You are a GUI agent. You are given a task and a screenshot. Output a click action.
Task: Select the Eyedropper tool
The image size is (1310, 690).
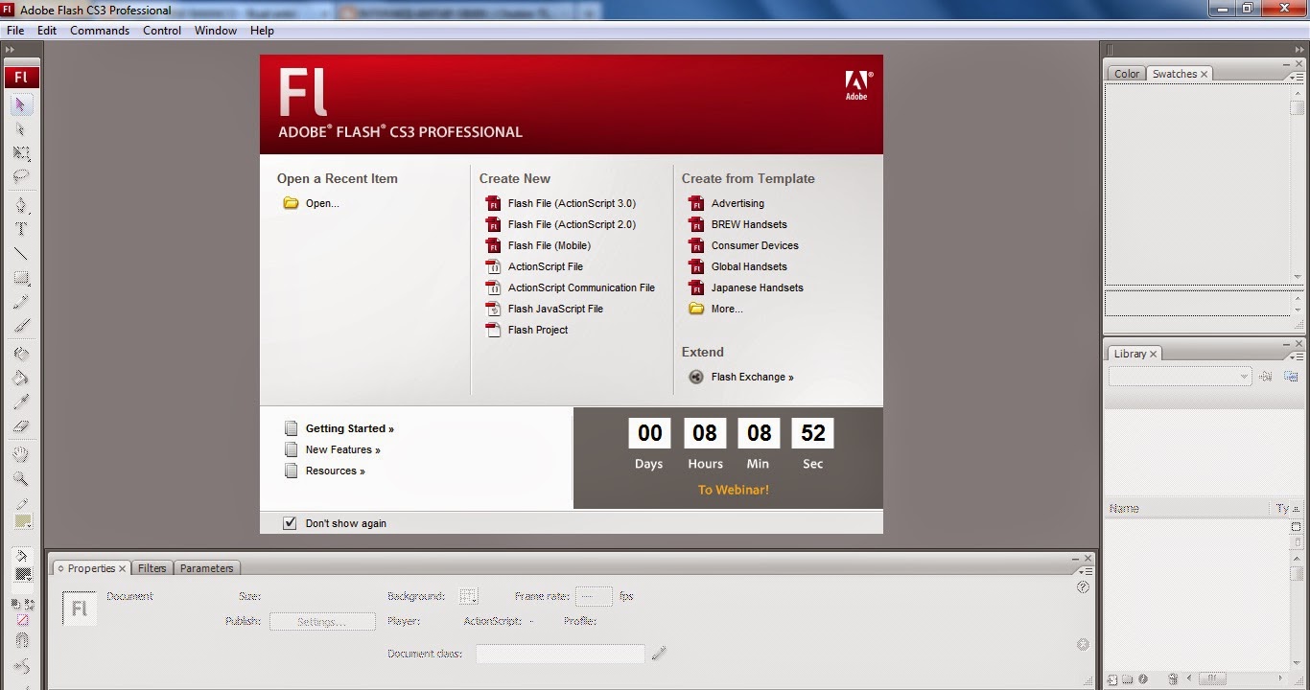point(21,402)
